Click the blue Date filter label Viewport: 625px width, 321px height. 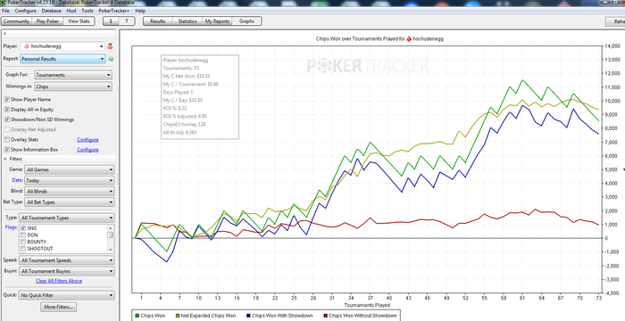tap(17, 180)
